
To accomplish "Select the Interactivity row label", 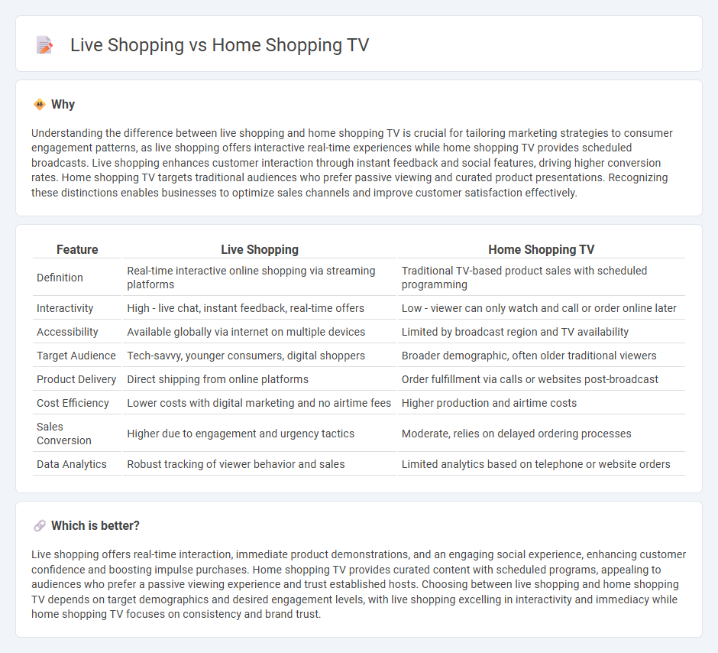I will coord(65,308).
